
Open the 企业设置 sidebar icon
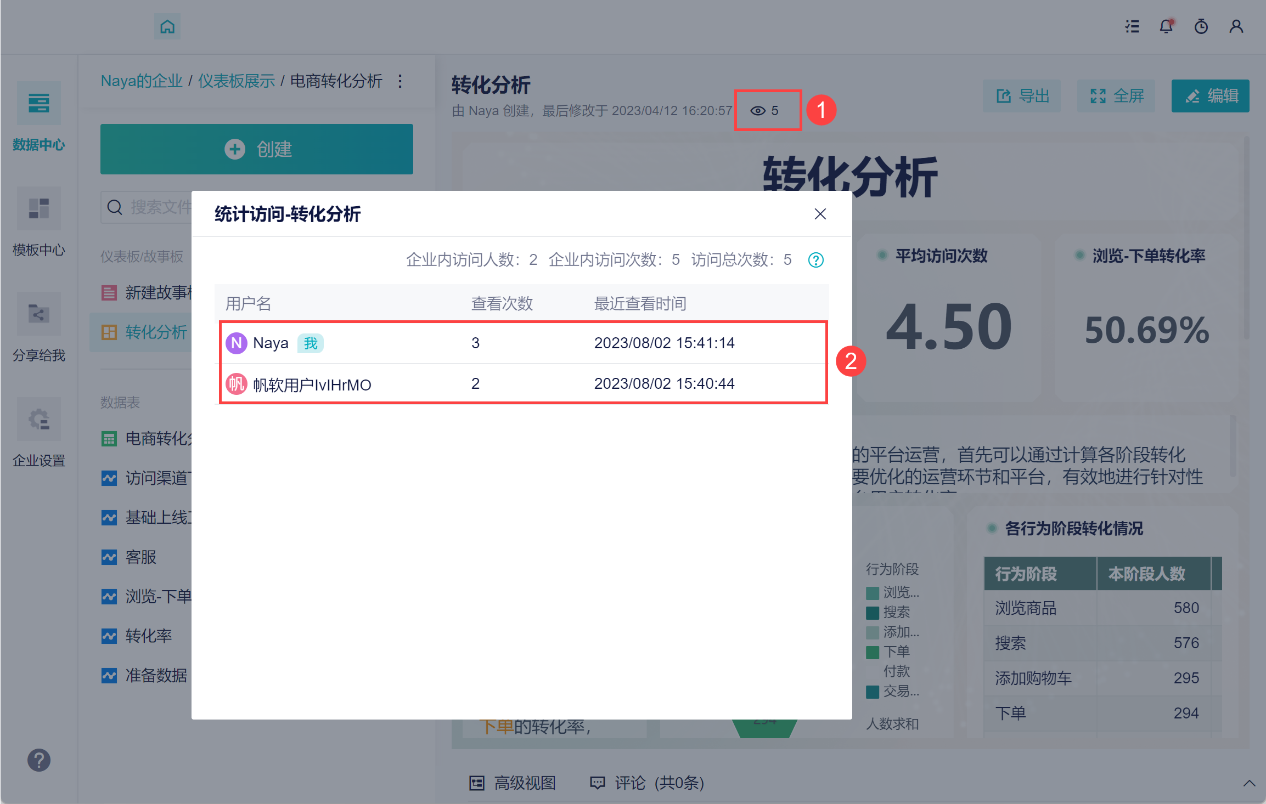click(38, 420)
